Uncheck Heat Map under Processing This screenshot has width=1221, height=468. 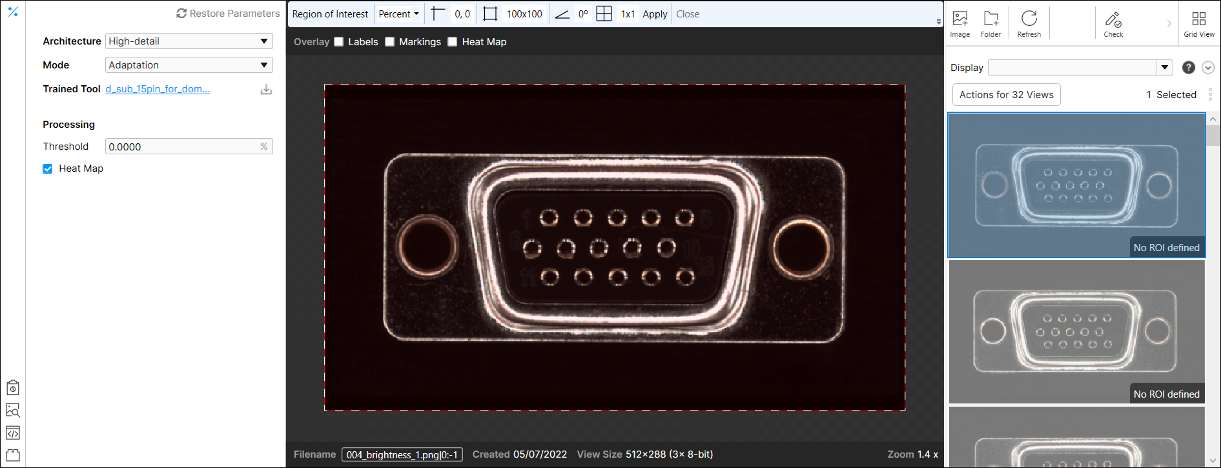point(48,169)
